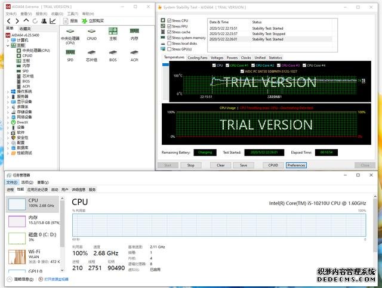This screenshot has width=382, height=288.
Task: Click the up-level arrow in AIDA64 toolbar
Action: coord(26,21)
